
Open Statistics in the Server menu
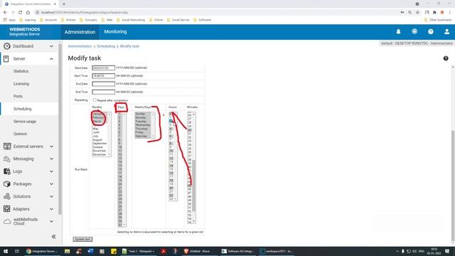click(x=21, y=71)
